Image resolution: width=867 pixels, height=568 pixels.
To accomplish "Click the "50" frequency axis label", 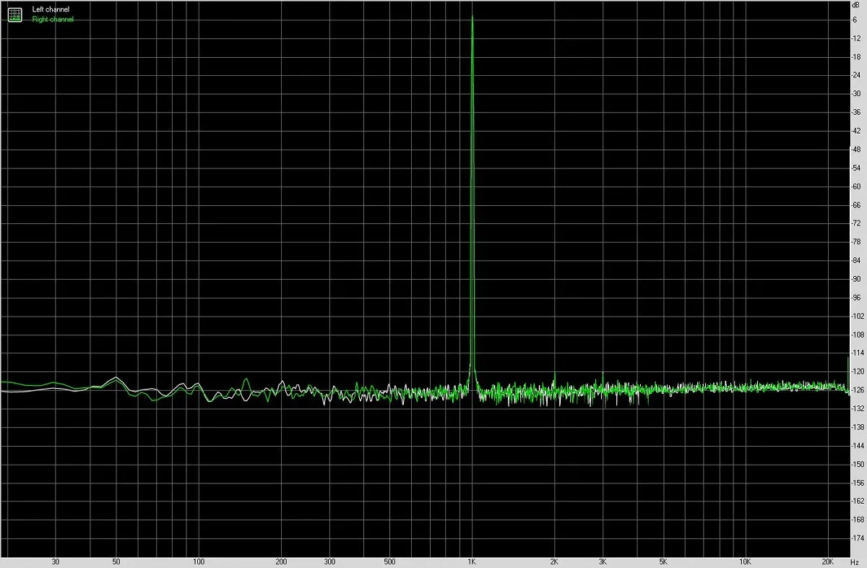I will [116, 561].
